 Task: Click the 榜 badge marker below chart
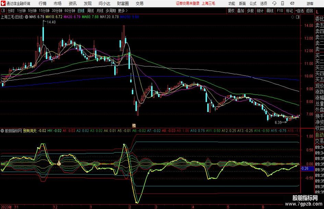pyautogui.click(x=134, y=125)
